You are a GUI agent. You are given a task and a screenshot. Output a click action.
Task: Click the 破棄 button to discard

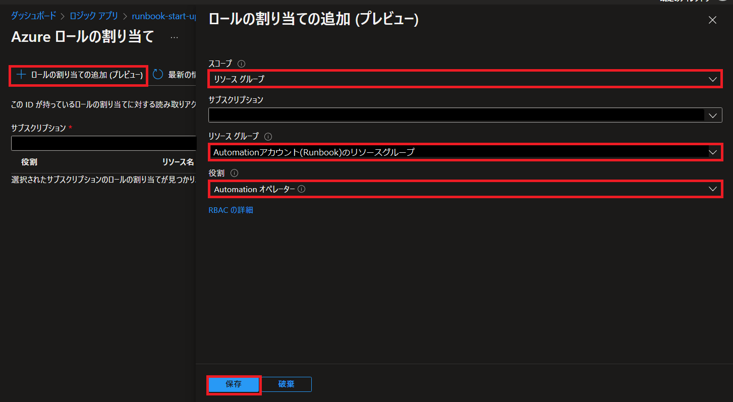click(x=286, y=384)
